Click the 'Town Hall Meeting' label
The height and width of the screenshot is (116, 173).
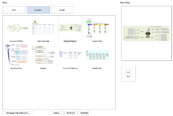point(70,68)
